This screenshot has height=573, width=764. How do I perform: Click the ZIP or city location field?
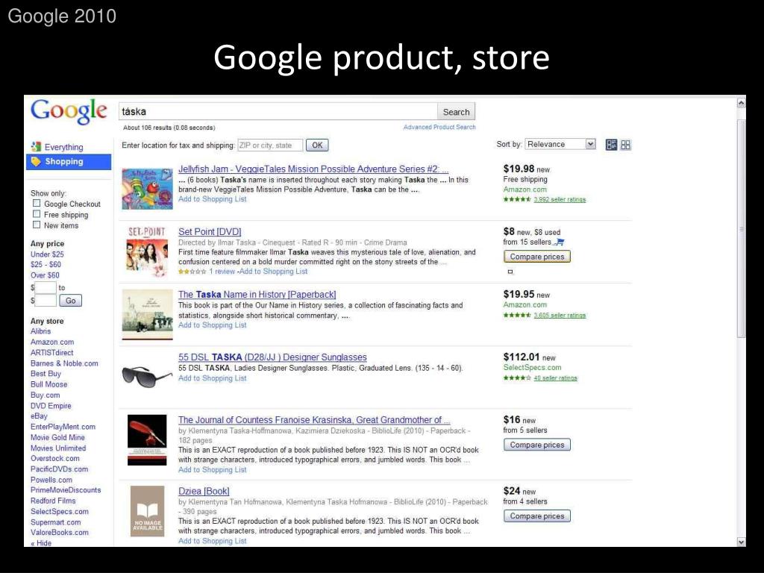(270, 145)
